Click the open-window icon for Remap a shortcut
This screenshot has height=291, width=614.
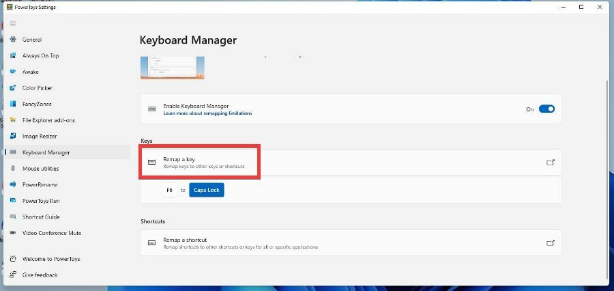(x=551, y=242)
